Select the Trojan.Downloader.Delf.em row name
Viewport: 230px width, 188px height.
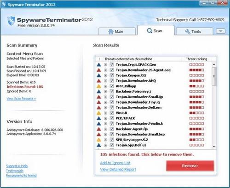click(138, 107)
